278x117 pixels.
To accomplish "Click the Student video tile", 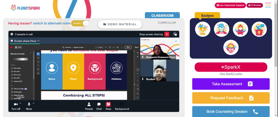I will (x=160, y=71).
